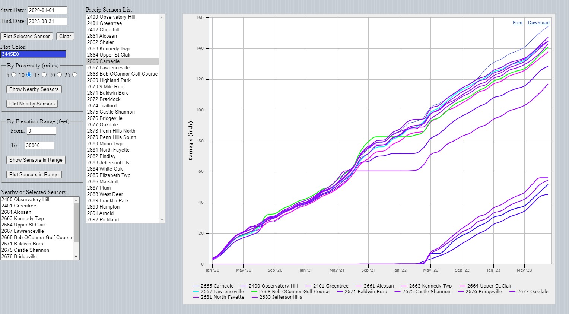The image size is (569, 314).
Task: Select the 5 miles proximity radio button
Action: coord(14,75)
